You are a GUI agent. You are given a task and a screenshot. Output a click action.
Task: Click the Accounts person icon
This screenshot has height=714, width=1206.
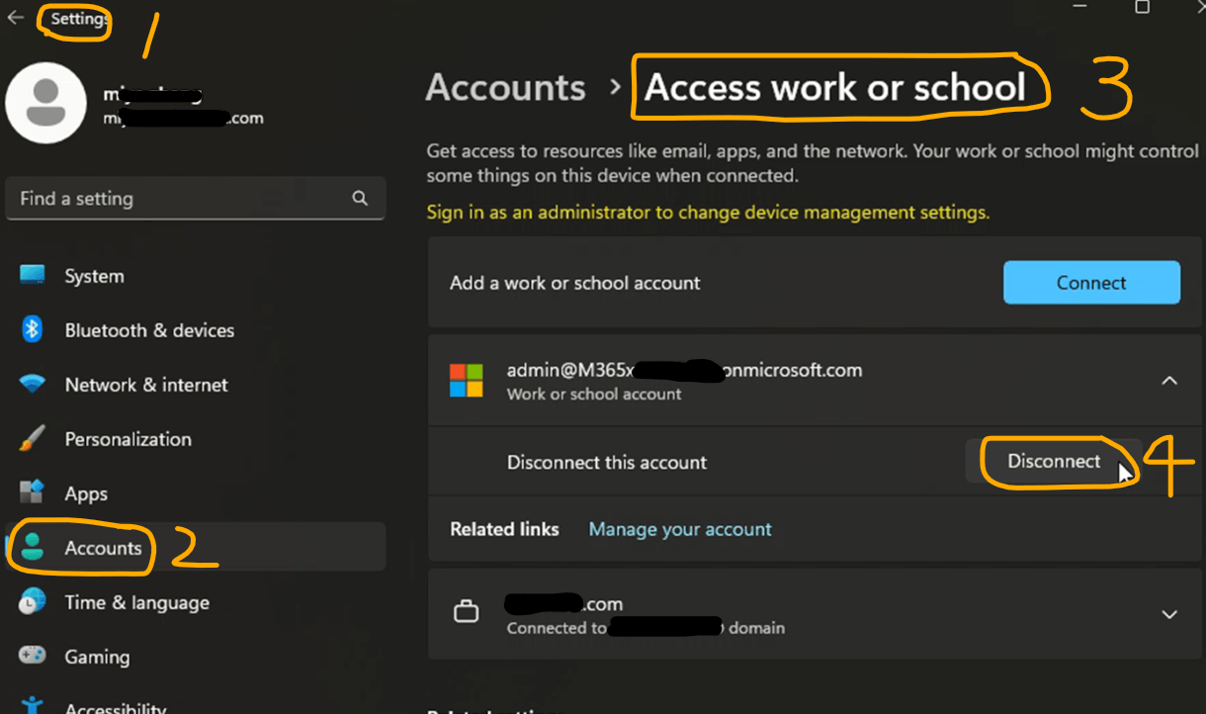tap(33, 547)
